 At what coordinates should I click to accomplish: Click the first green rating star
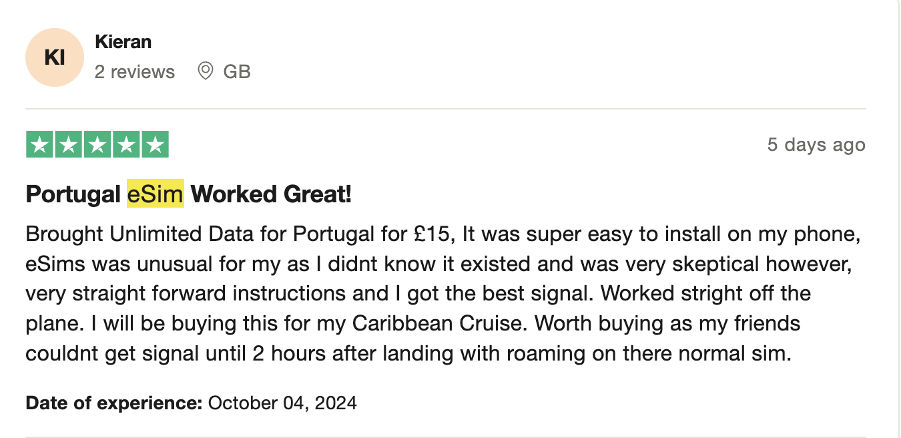click(39, 145)
